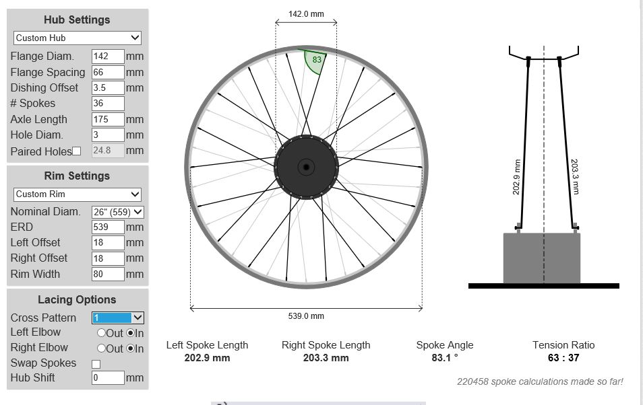Click the Axle Length input field
Screen dimensions: 643x405
pyautogui.click(x=108, y=119)
